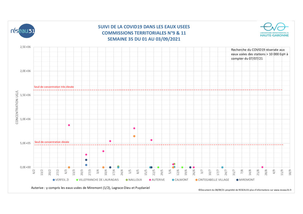Select the line "SEMAINE 35 DU 01 AU 03/09/2021"
This screenshot has height=214, width=303.
pyautogui.click(x=144, y=39)
